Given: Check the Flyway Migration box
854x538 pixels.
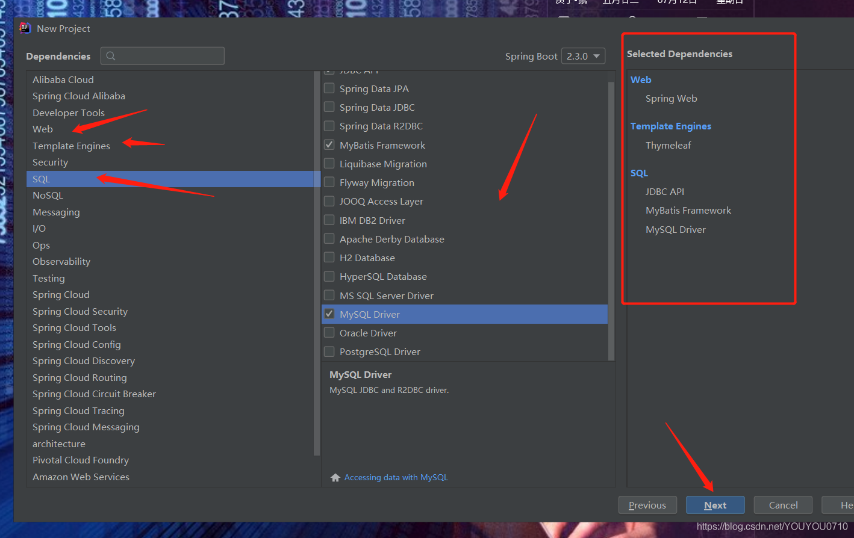Looking at the screenshot, I should pyautogui.click(x=329, y=182).
